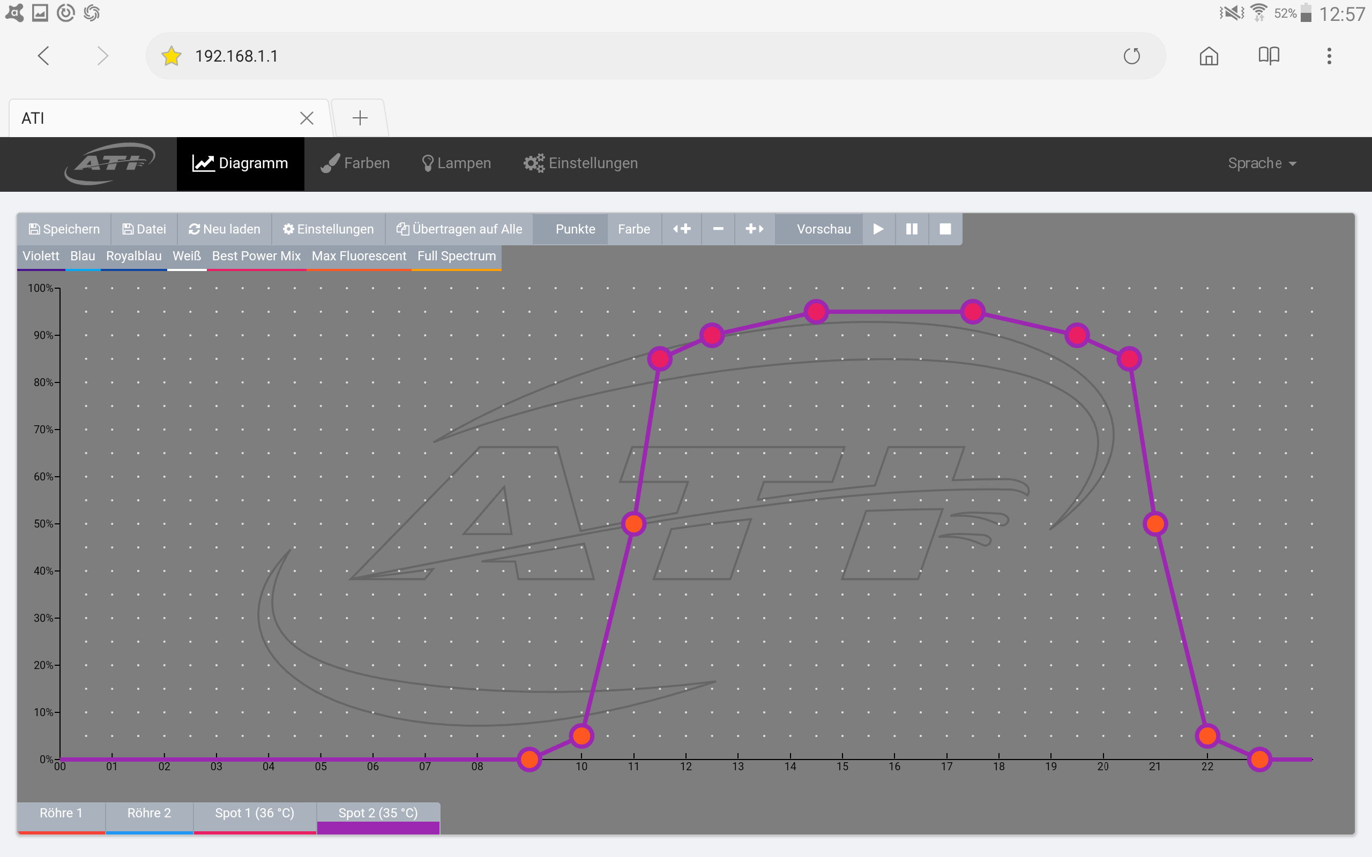Screen dimensions: 1372x857
Task: Toggle the Royalblau channel
Action: (134, 256)
